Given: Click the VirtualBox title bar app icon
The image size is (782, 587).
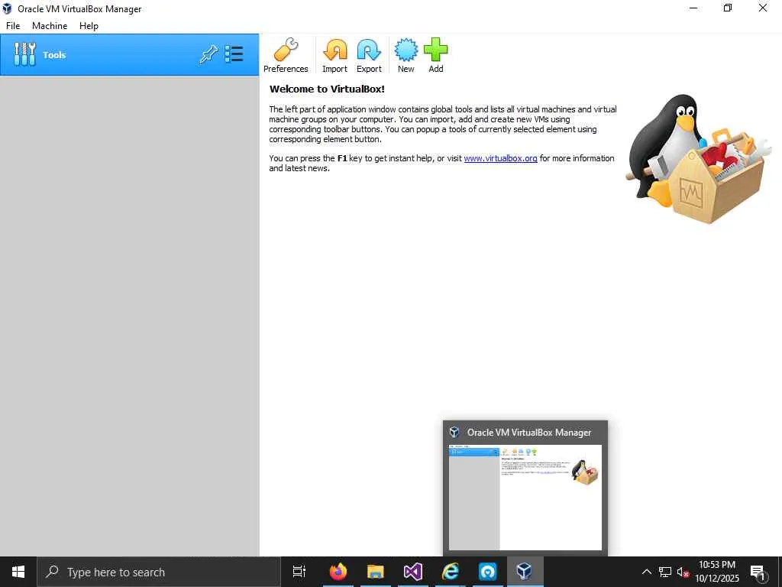Looking at the screenshot, I should tap(7, 8).
